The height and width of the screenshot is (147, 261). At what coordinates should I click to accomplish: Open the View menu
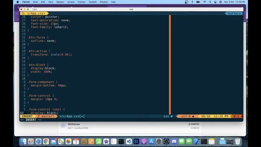pos(51,2)
